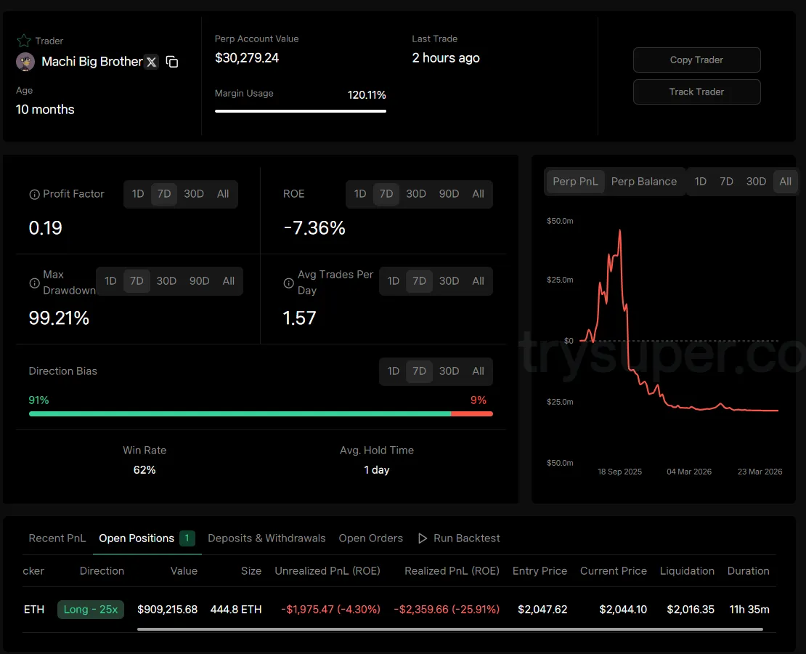Click the positions table horizontal scrollbar
The height and width of the screenshot is (654, 806).
click(x=449, y=629)
